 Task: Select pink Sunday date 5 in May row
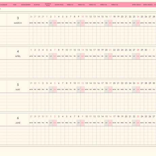55,83
